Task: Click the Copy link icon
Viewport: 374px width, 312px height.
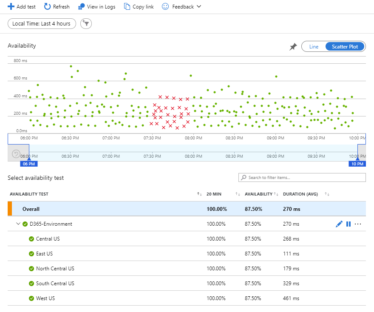Action: [x=127, y=7]
